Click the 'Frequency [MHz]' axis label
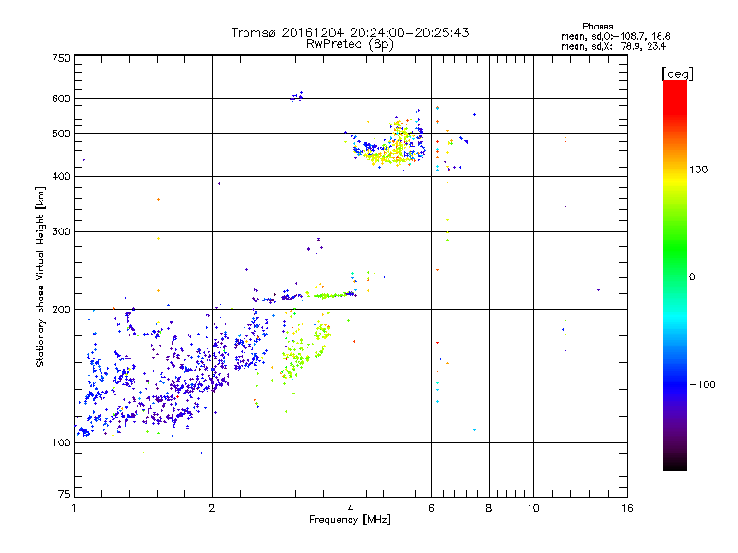The height and width of the screenshot is (553, 738). [350, 520]
